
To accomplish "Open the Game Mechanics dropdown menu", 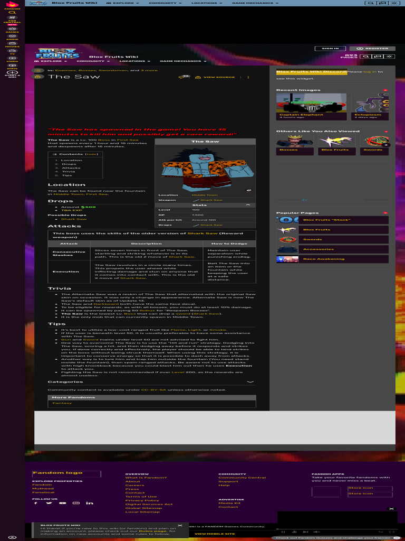I will pos(182,61).
